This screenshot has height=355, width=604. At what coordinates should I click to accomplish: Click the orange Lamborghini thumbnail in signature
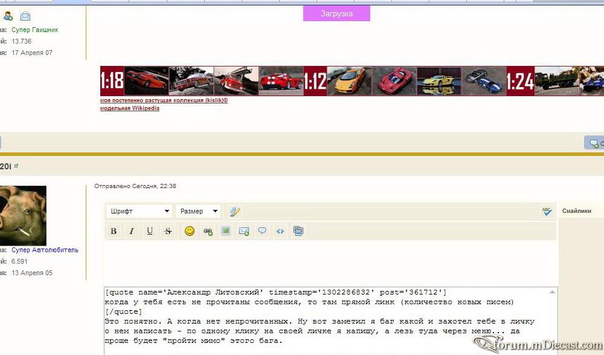click(349, 81)
